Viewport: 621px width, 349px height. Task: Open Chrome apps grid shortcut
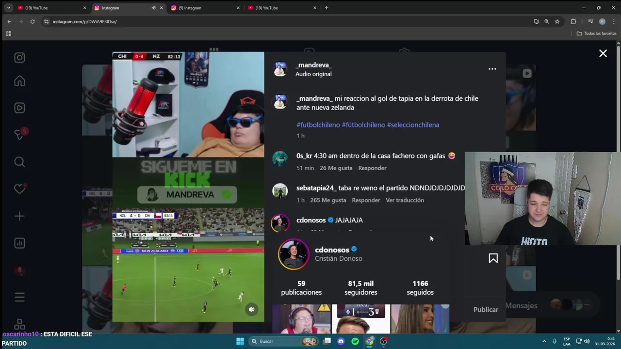click(8, 33)
